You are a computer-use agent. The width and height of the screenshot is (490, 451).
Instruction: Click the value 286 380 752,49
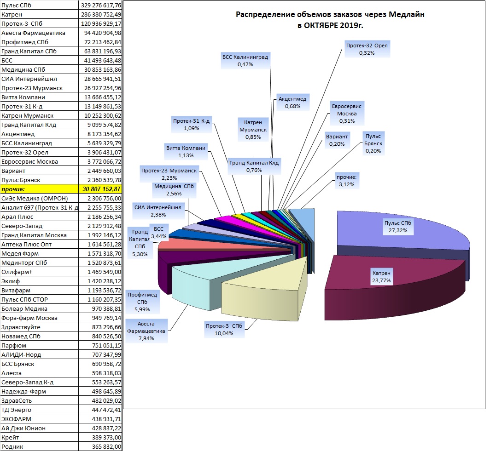click(x=100, y=14)
